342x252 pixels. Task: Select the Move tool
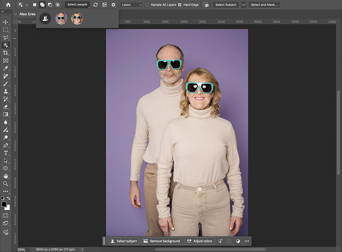point(6,22)
